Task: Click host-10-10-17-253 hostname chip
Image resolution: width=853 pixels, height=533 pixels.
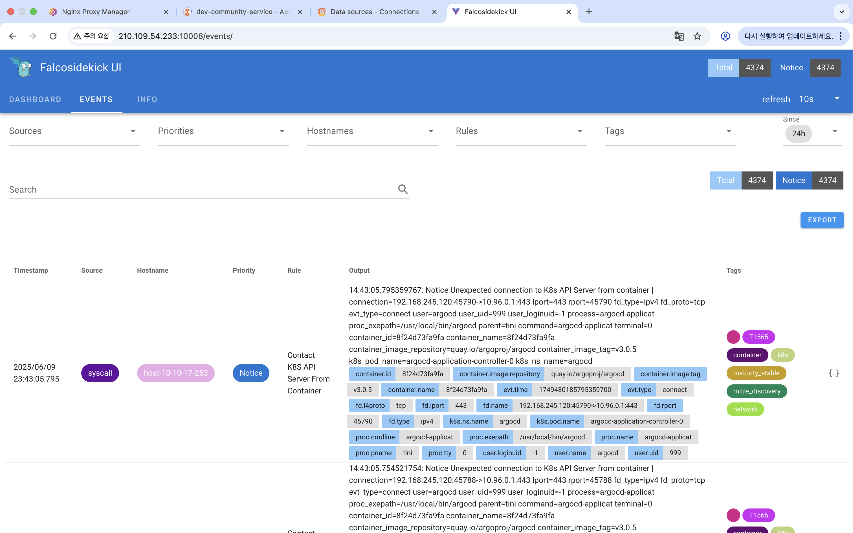Action: click(x=175, y=373)
